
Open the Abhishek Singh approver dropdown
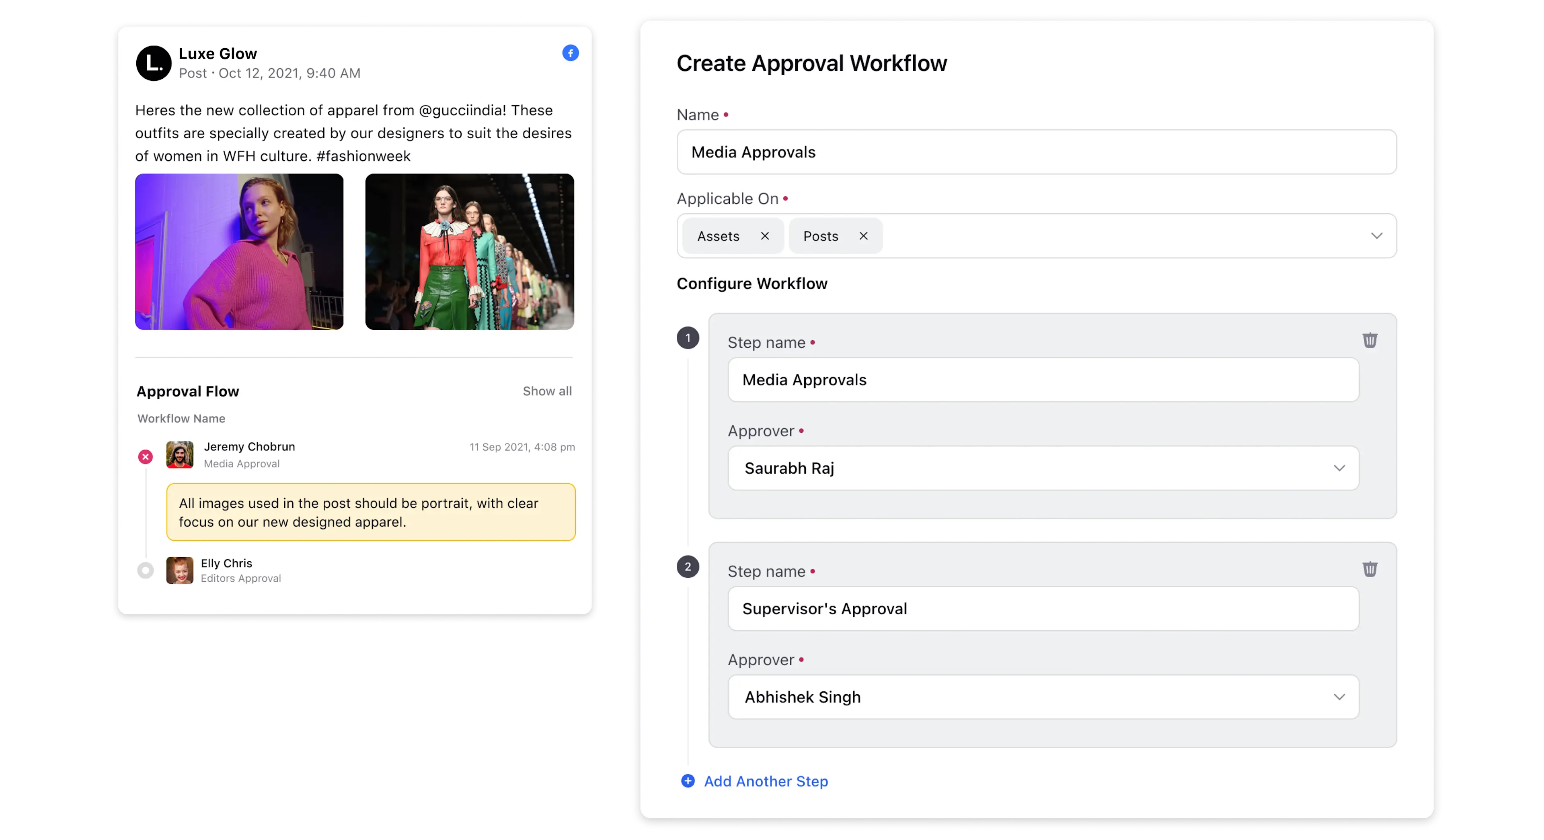click(1339, 697)
